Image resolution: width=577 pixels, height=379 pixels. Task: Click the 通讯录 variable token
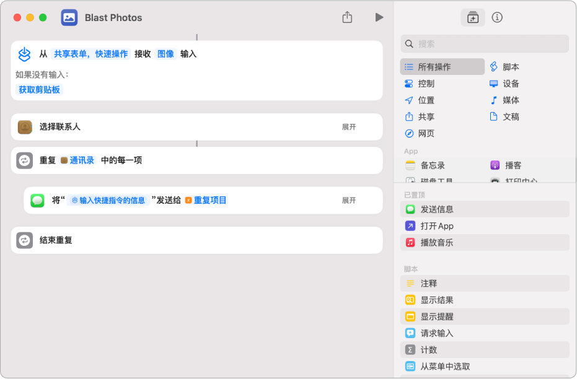coord(77,160)
